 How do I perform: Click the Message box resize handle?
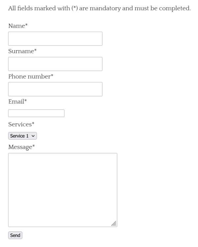114,224
